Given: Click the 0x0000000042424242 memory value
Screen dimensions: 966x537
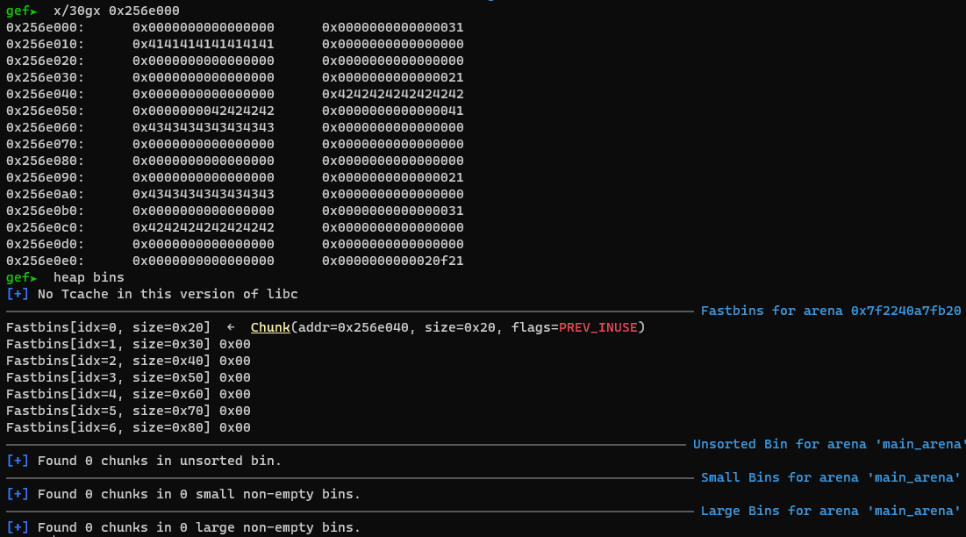Looking at the screenshot, I should tap(204, 111).
